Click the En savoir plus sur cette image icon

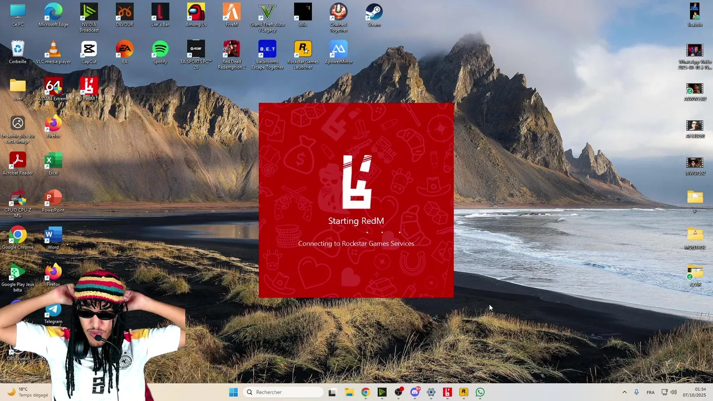click(18, 130)
